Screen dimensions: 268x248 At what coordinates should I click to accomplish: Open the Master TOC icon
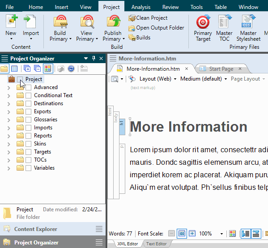225,21
